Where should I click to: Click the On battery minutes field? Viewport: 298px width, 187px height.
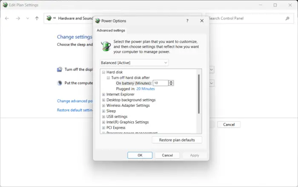pyautogui.click(x=160, y=83)
